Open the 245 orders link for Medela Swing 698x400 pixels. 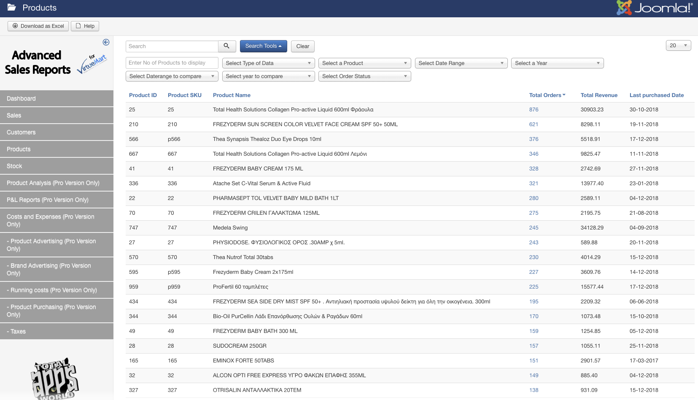(534, 228)
